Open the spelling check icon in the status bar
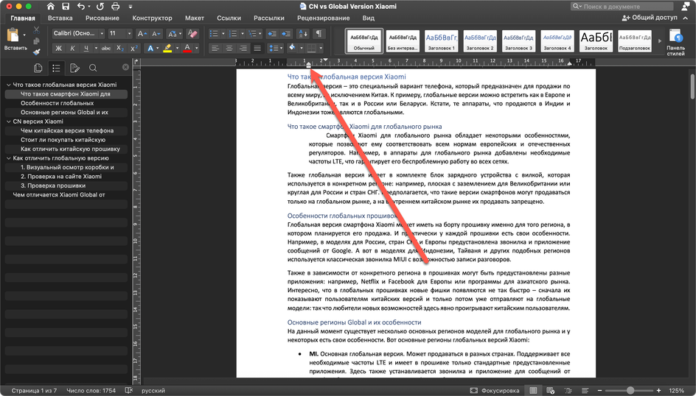Screen dimensions: 696x396 [x=129, y=390]
